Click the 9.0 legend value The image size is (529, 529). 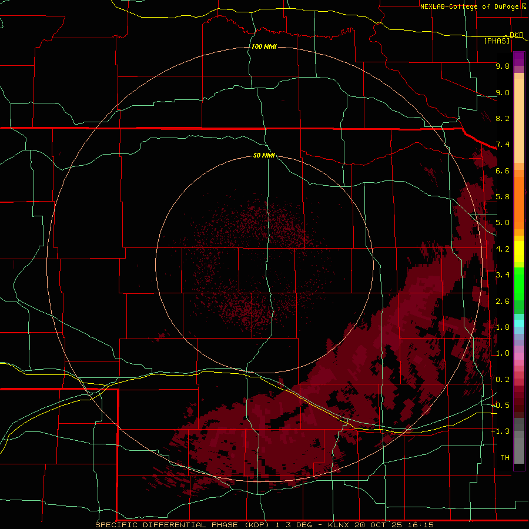[x=503, y=92]
